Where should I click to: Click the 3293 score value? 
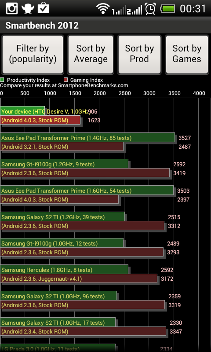pos(173,252)
